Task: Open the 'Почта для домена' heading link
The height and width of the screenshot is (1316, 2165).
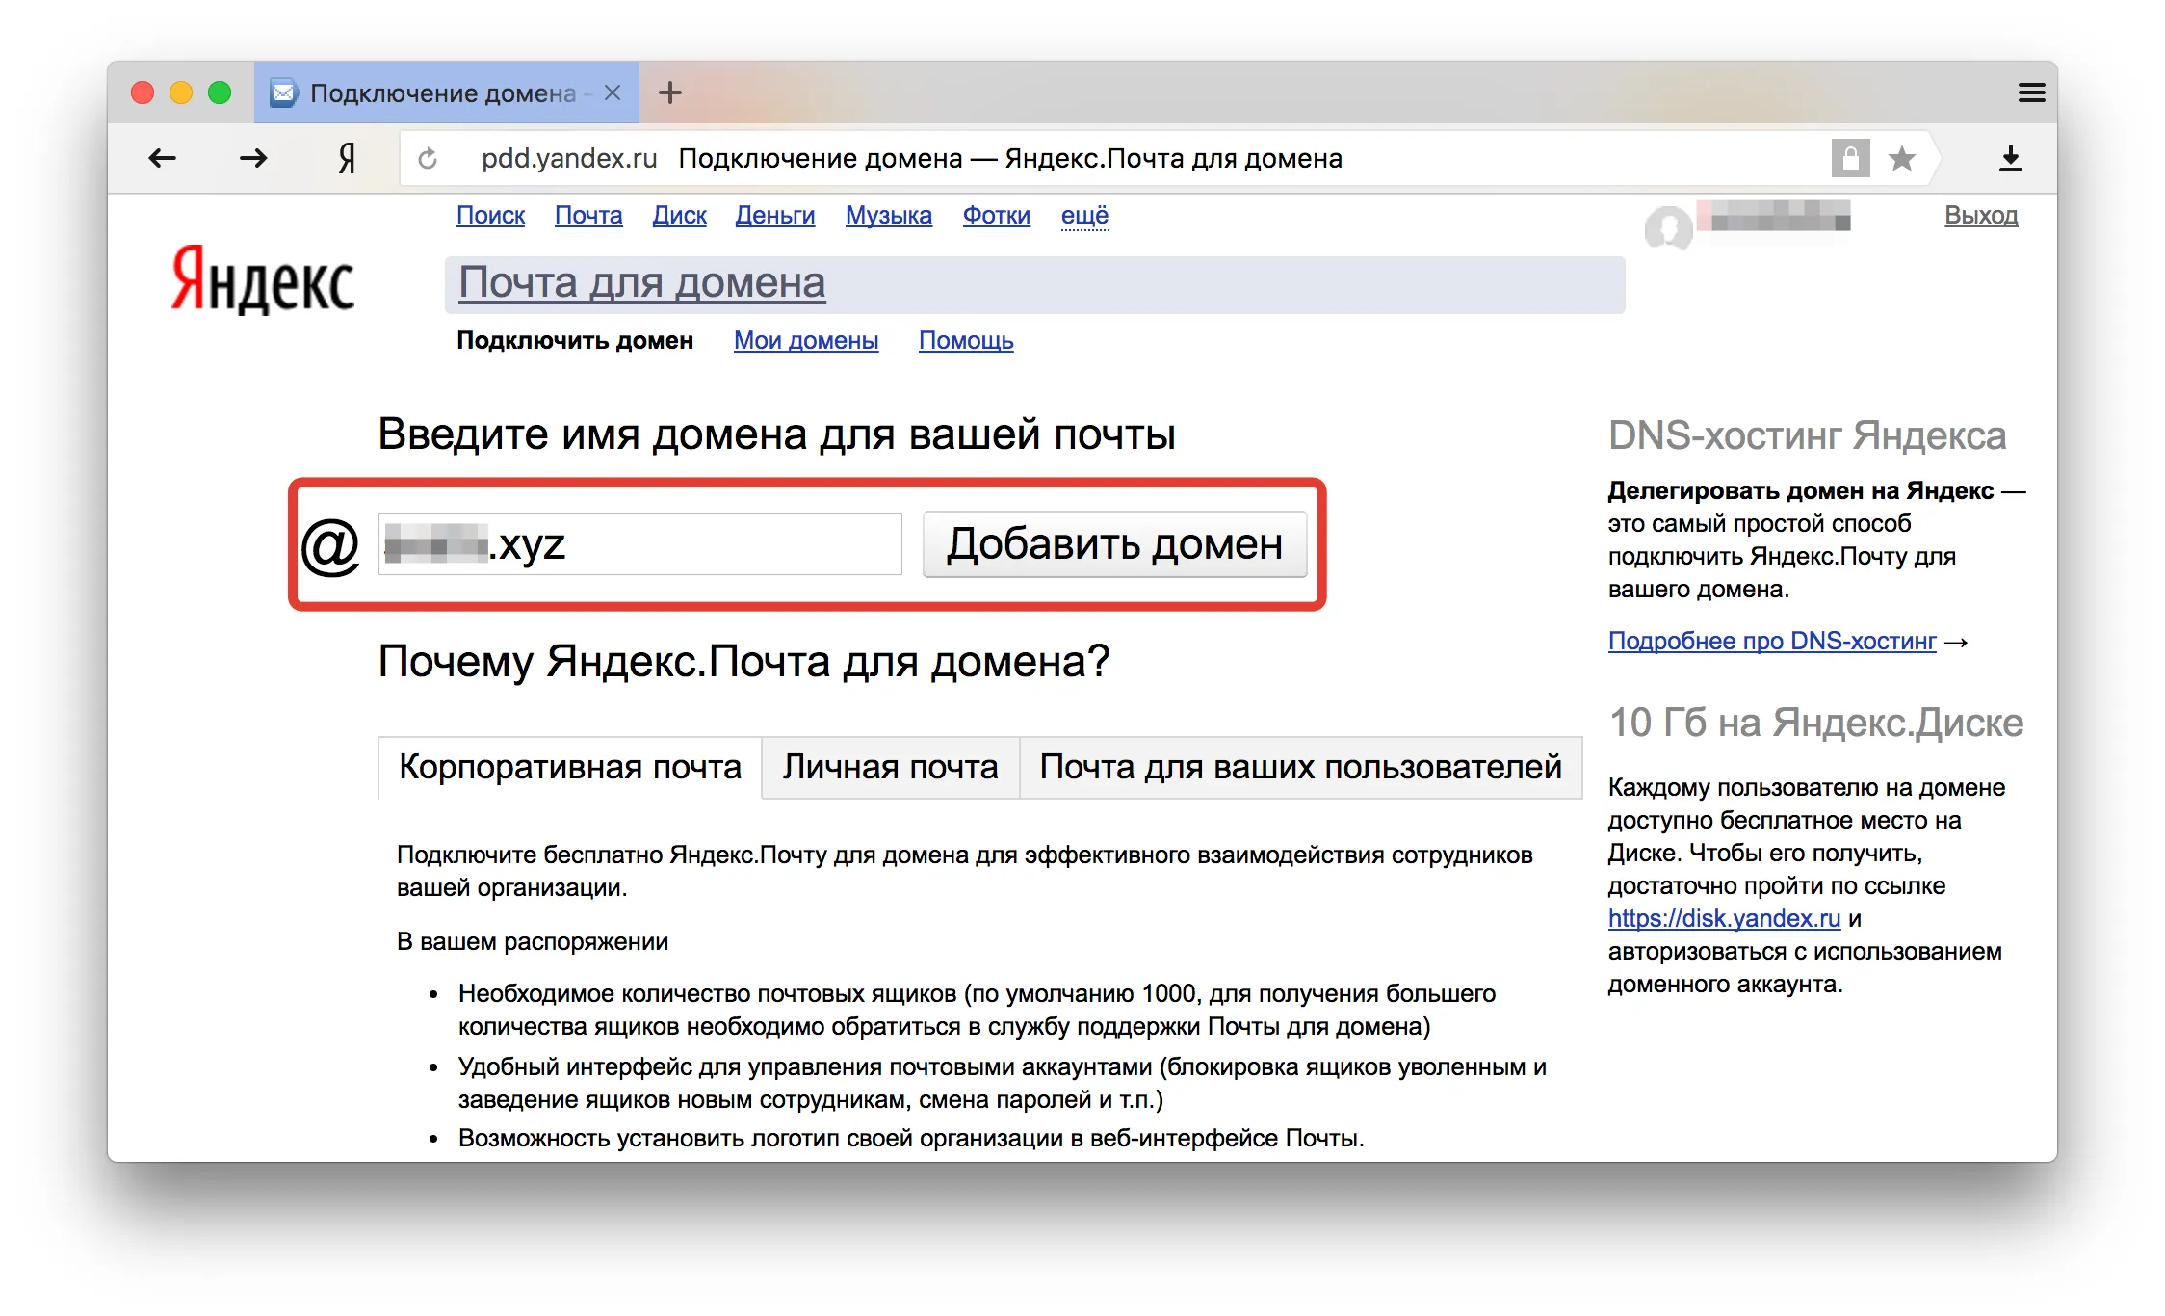Action: pos(642,282)
